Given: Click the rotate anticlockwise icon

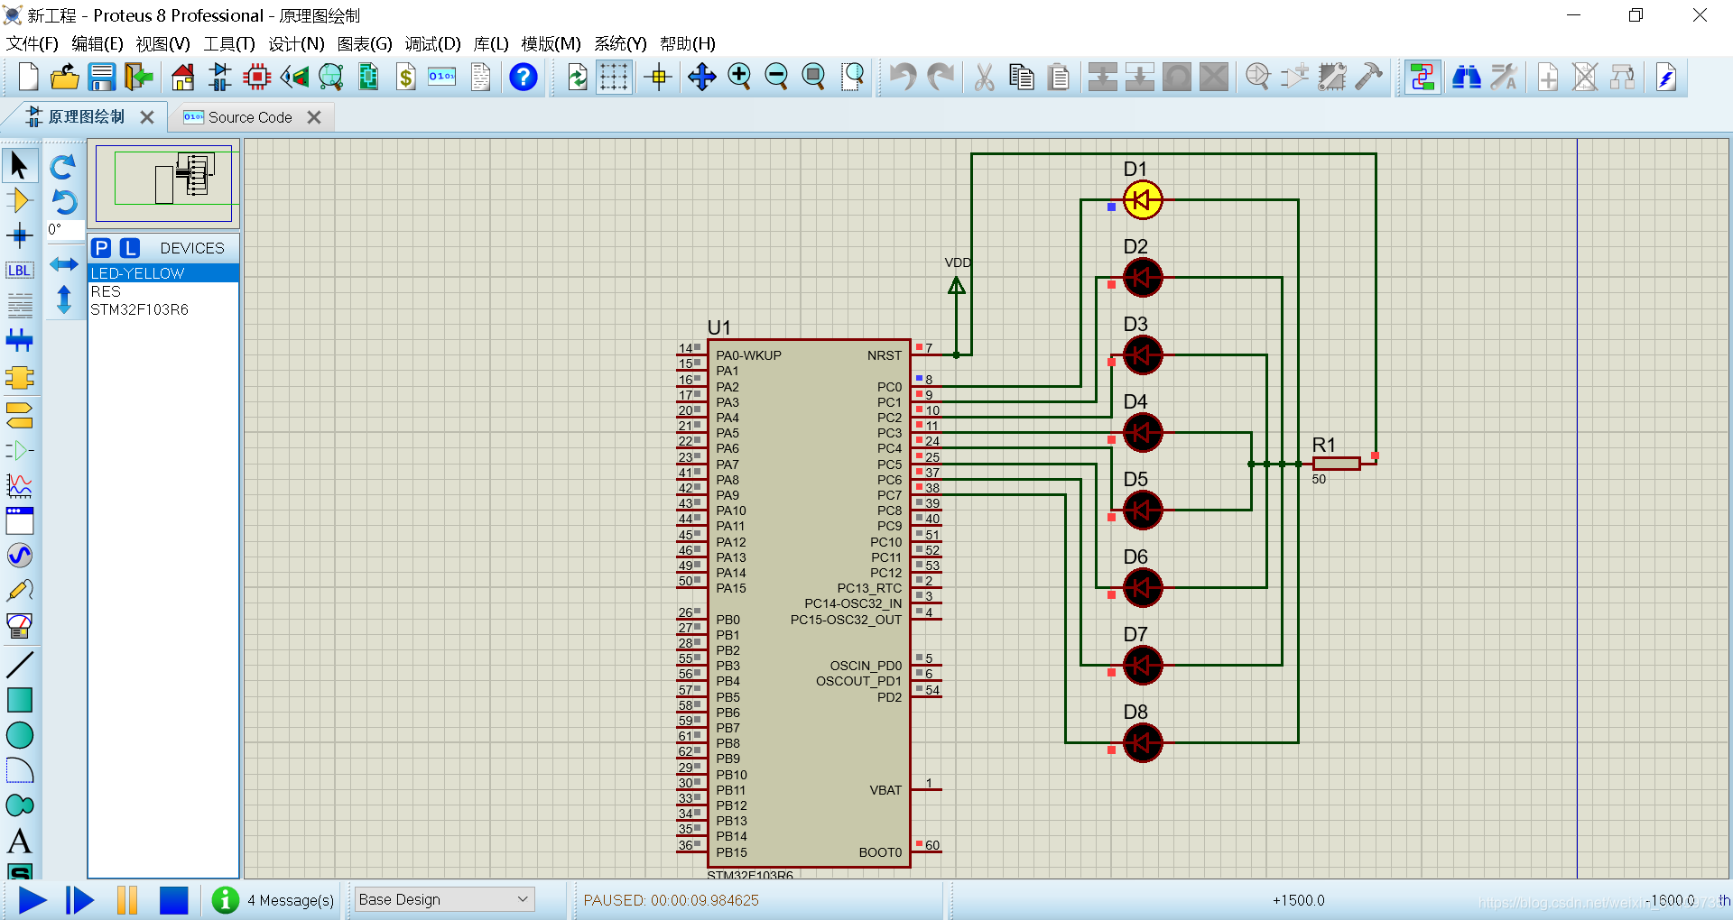Looking at the screenshot, I should [63, 201].
